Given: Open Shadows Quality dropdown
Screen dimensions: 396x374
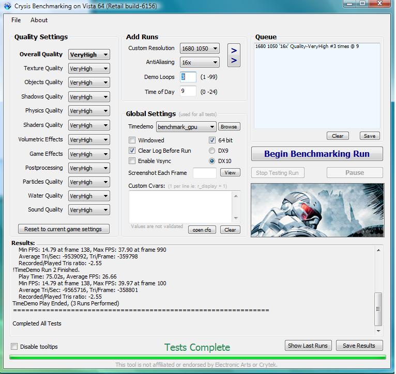Looking at the screenshot, I should pyautogui.click(x=89, y=97).
